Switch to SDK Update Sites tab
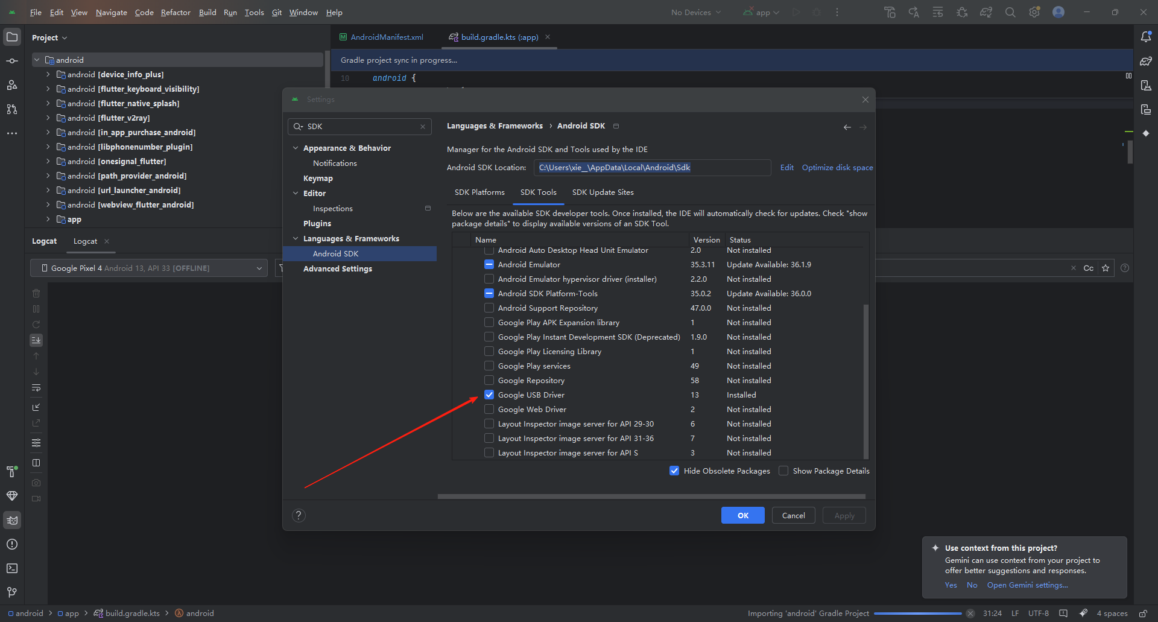The image size is (1158, 622). (x=603, y=192)
